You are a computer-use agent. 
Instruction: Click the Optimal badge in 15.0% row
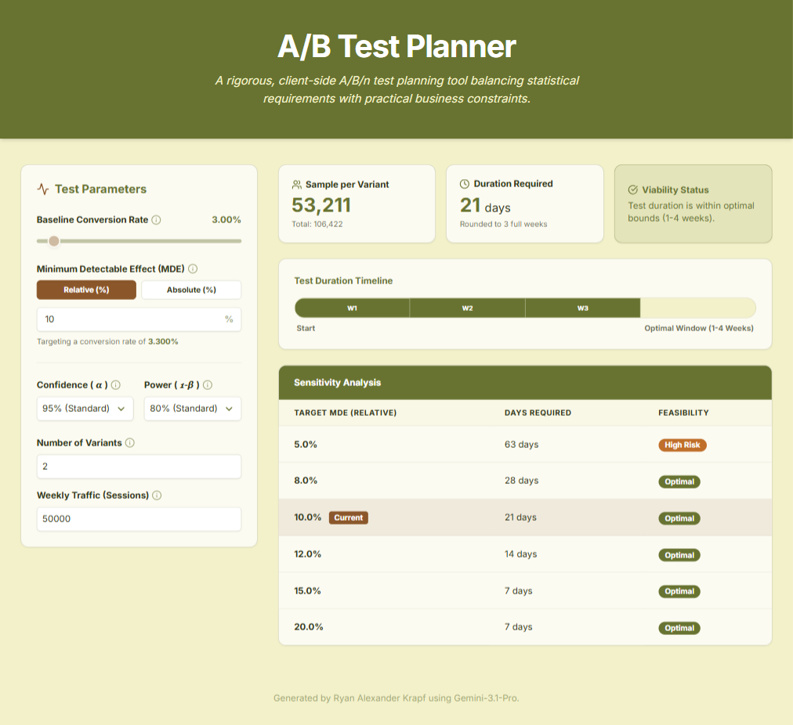[x=679, y=592]
